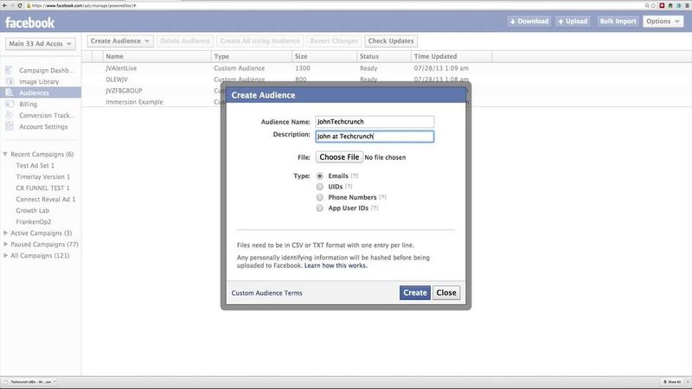Click the Create button in dialog
The image size is (692, 389).
click(x=415, y=292)
